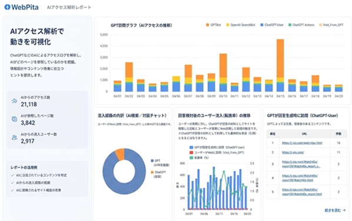The image size is (352, 221).
Task: Click count 16 in the first table row
Action: pos(338,143)
